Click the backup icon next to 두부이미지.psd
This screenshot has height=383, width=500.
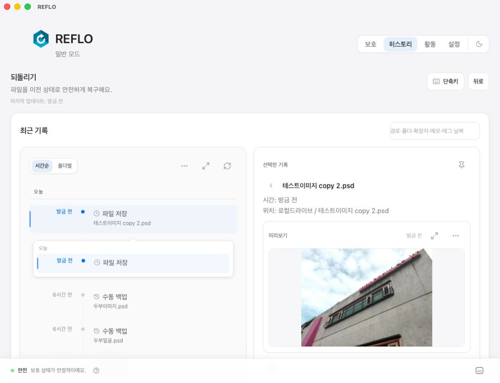point(97,297)
